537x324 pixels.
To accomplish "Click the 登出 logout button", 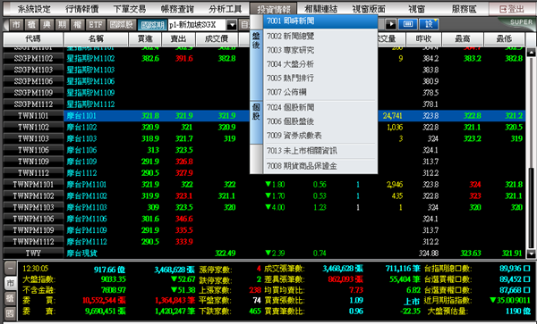I will pos(512,9).
